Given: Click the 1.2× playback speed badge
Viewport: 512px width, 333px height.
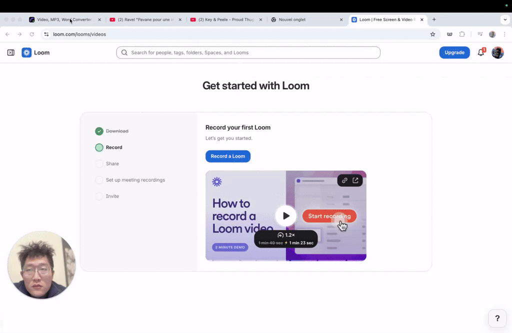Looking at the screenshot, I should point(286,235).
